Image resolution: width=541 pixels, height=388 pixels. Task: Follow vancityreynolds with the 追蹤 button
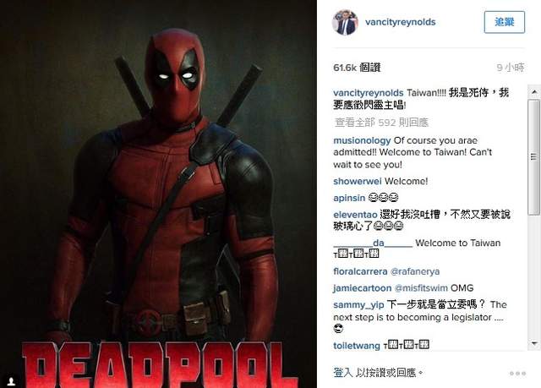(505, 22)
